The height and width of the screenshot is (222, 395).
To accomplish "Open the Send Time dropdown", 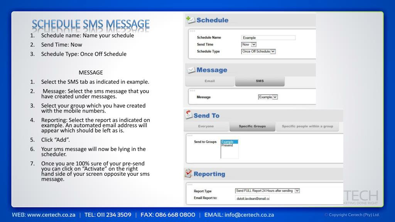I will coord(249,44).
